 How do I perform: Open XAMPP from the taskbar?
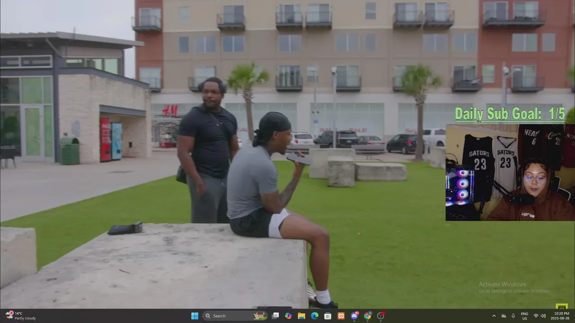341,316
